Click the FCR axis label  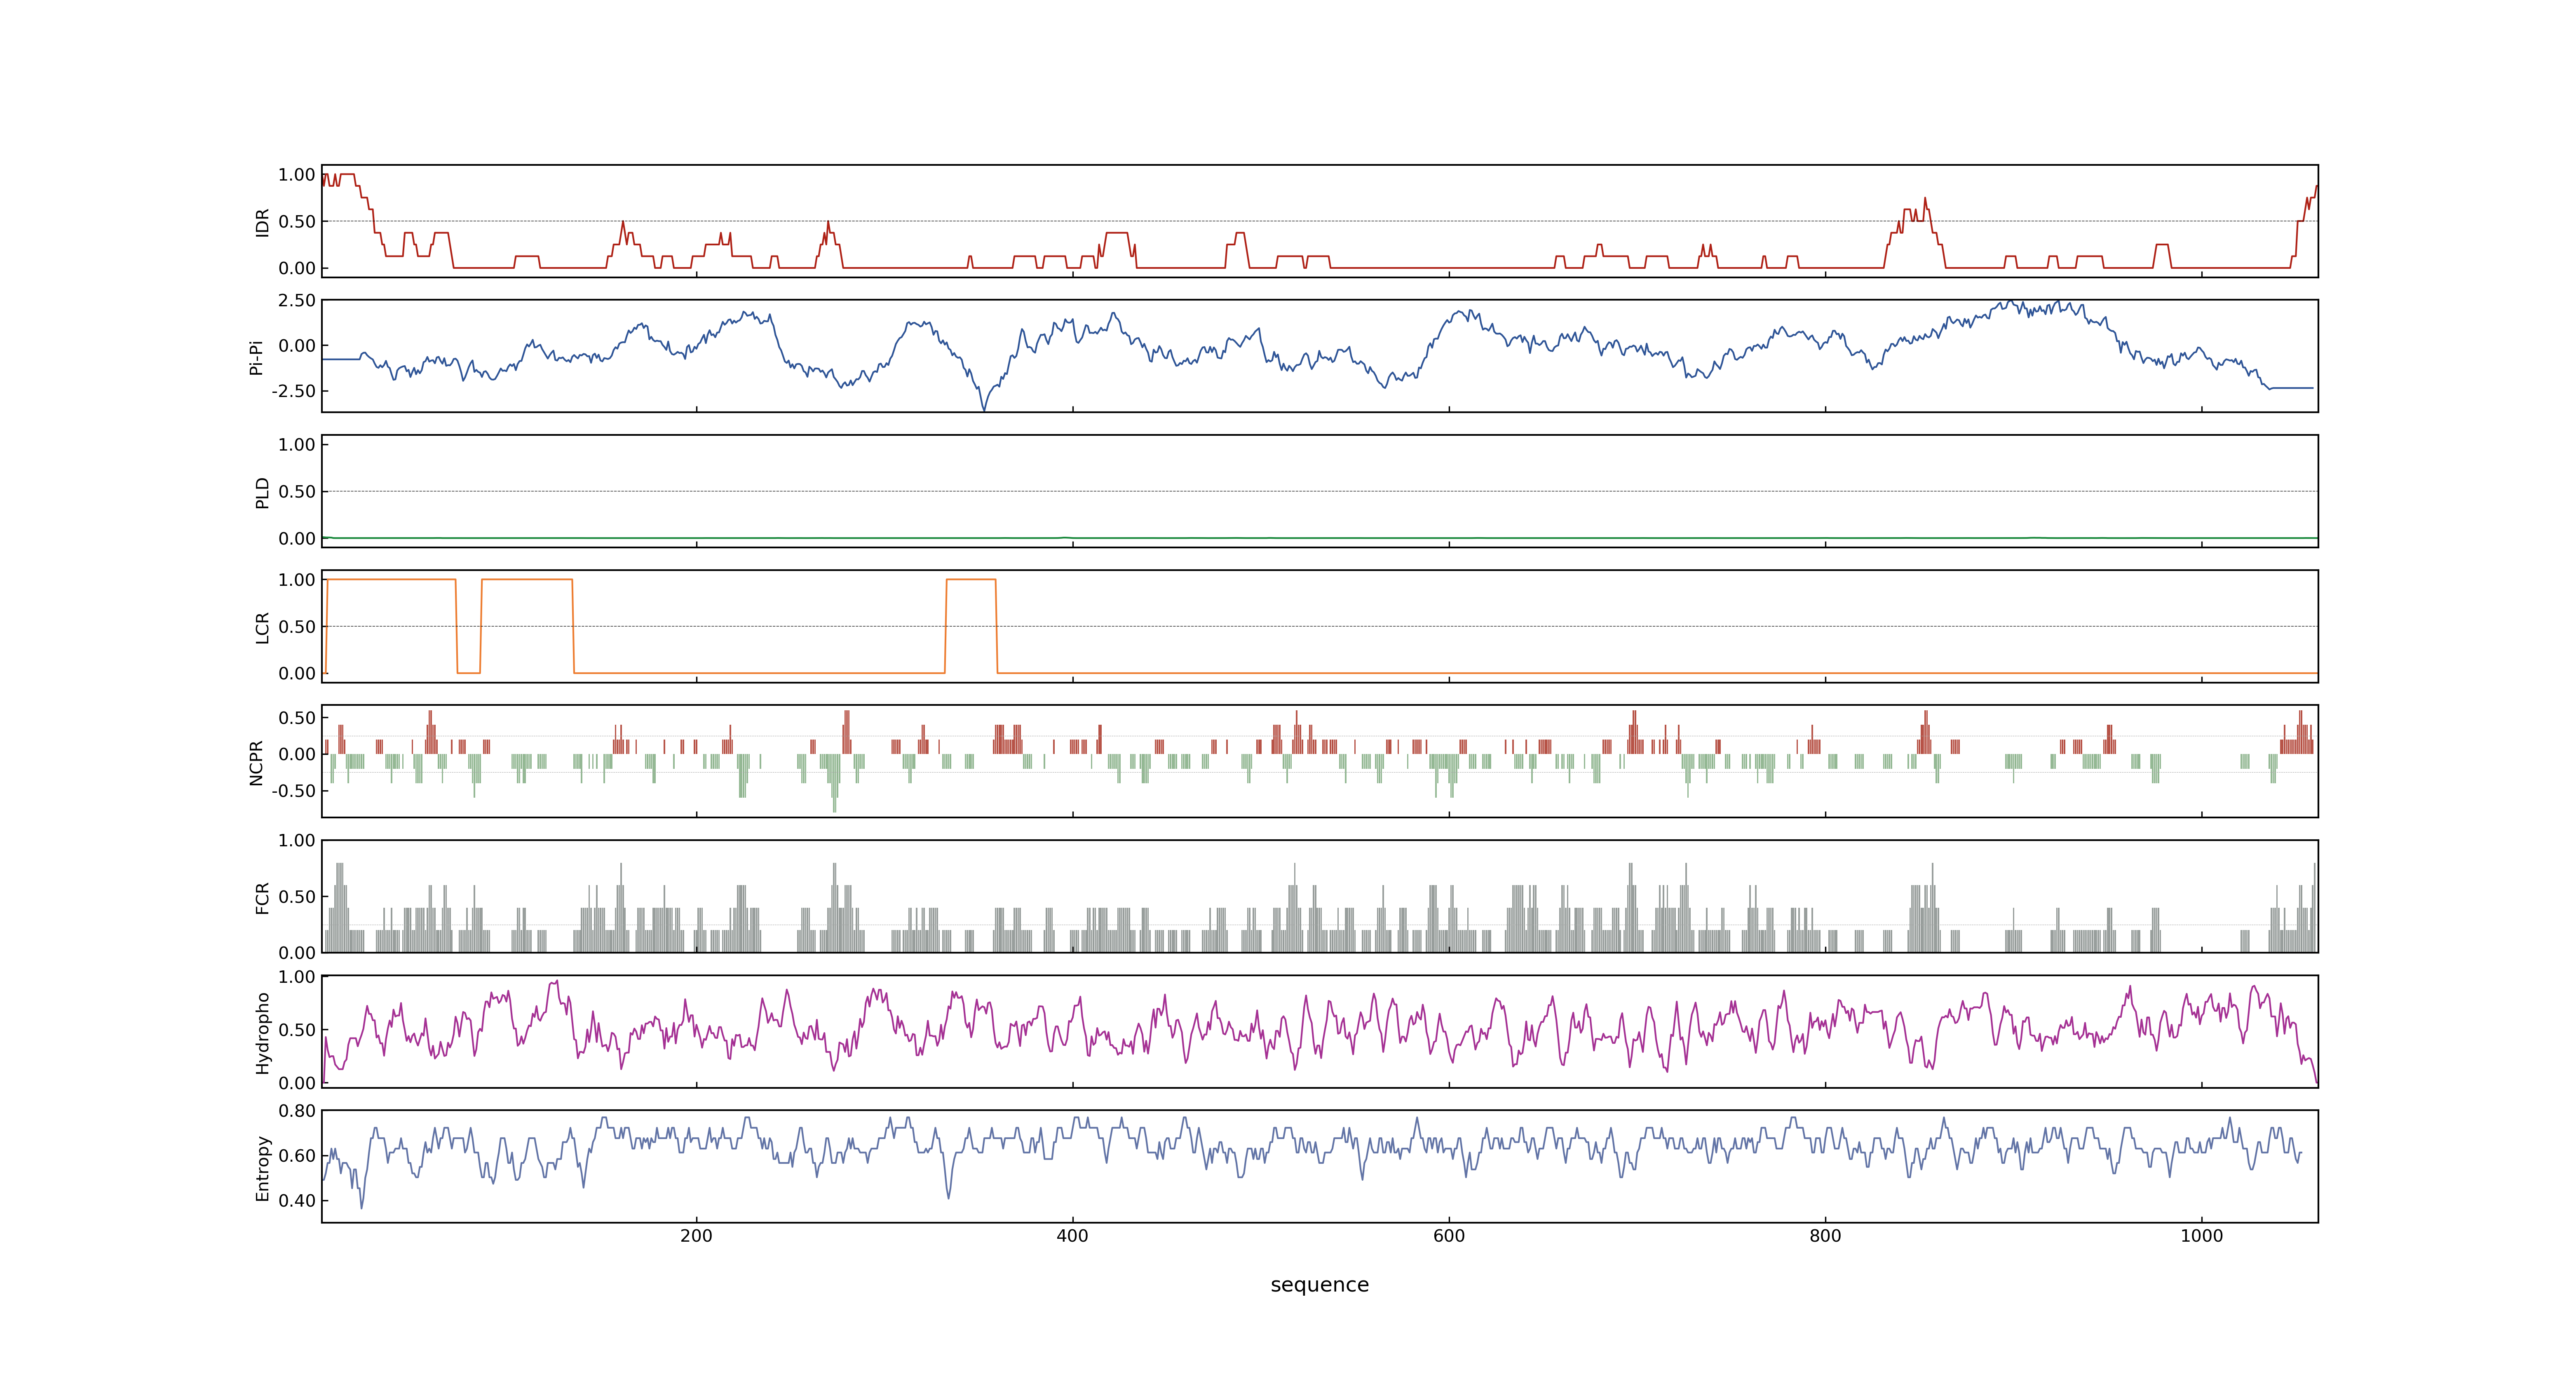point(263,897)
